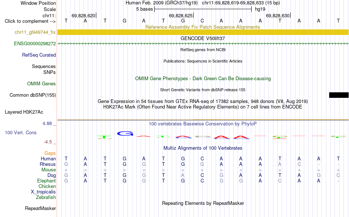The height and width of the screenshot is (217, 349).
Task: Click the OMIM Genes track label
Action: tap(41, 83)
